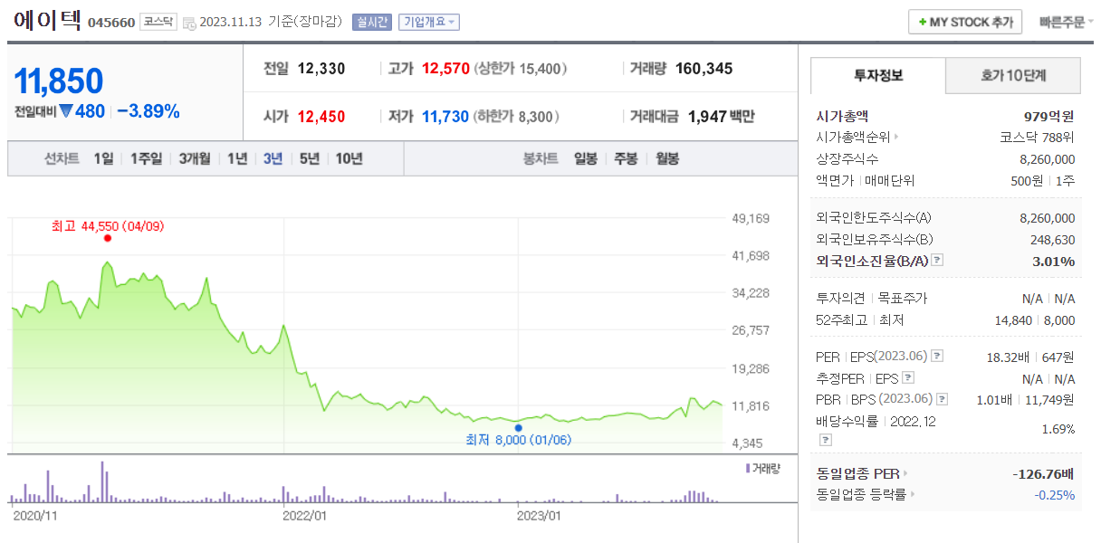Click the 외국인소진율 value 3.01%

pos(1055,262)
